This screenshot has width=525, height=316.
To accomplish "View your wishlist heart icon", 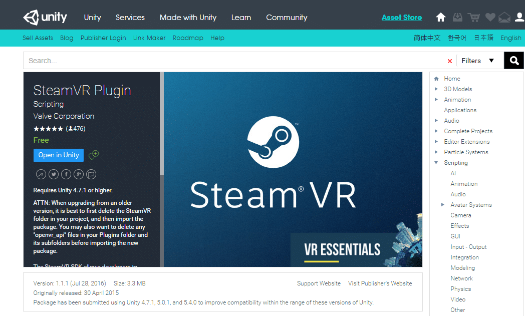I will pyautogui.click(x=490, y=17).
